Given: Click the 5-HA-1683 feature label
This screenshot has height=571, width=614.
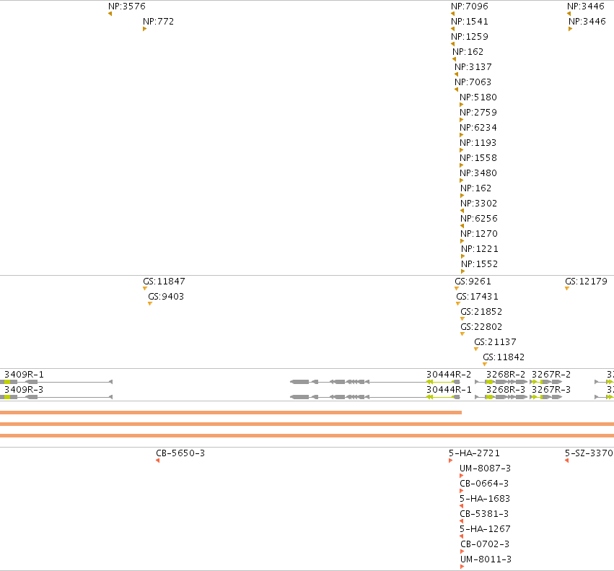Looking at the screenshot, I should [x=485, y=499].
